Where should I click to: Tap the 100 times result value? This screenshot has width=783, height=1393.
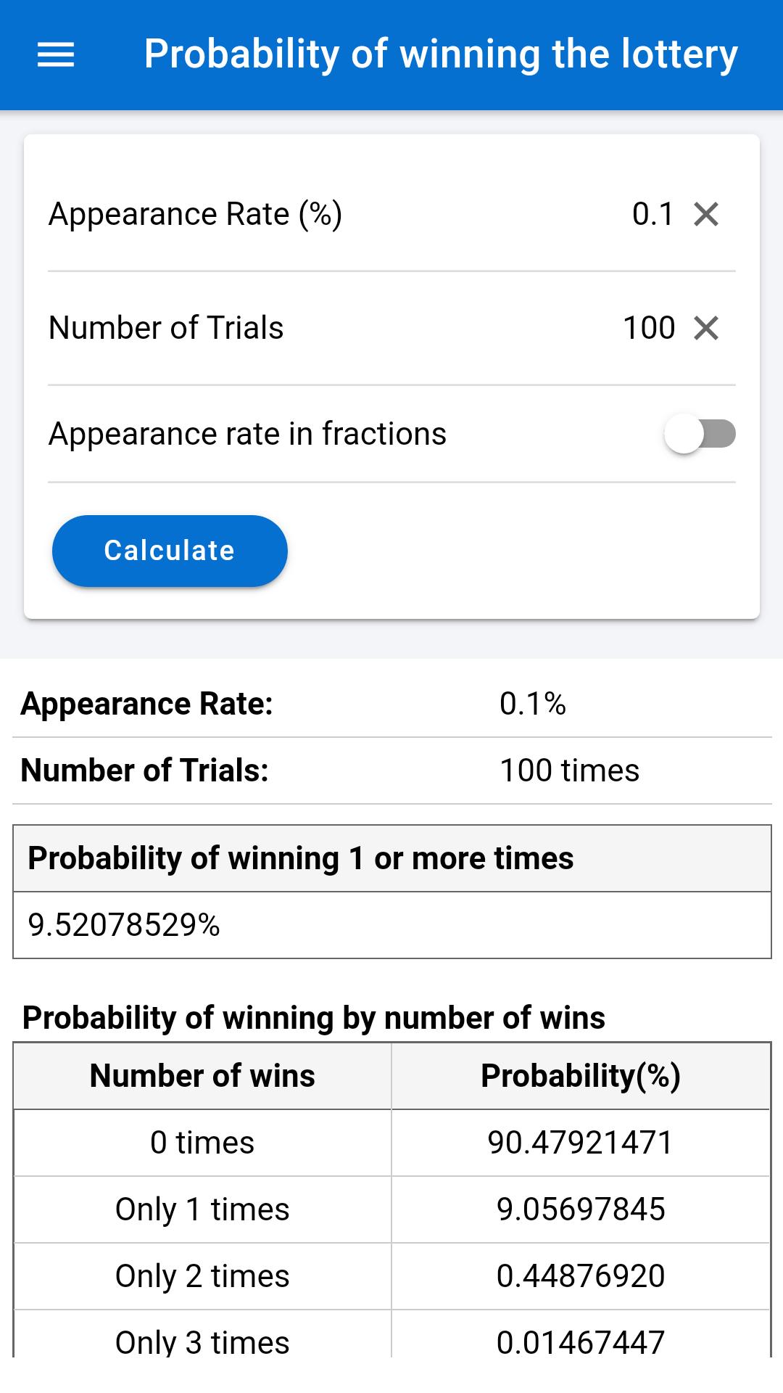point(570,771)
